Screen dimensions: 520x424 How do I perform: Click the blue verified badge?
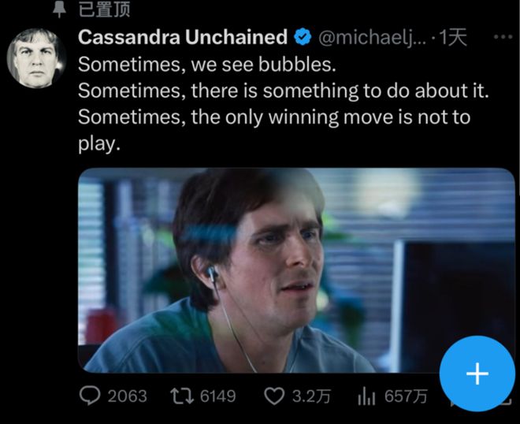point(302,37)
